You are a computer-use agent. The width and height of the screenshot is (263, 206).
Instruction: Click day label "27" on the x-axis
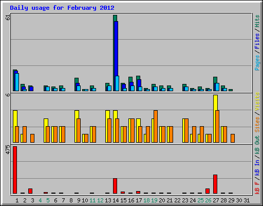pyautogui.click(x=216, y=200)
